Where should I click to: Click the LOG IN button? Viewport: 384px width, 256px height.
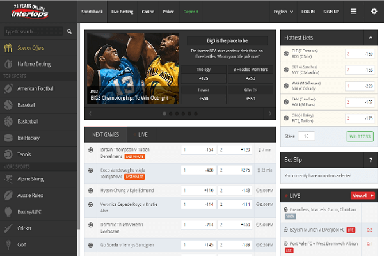coord(308,12)
